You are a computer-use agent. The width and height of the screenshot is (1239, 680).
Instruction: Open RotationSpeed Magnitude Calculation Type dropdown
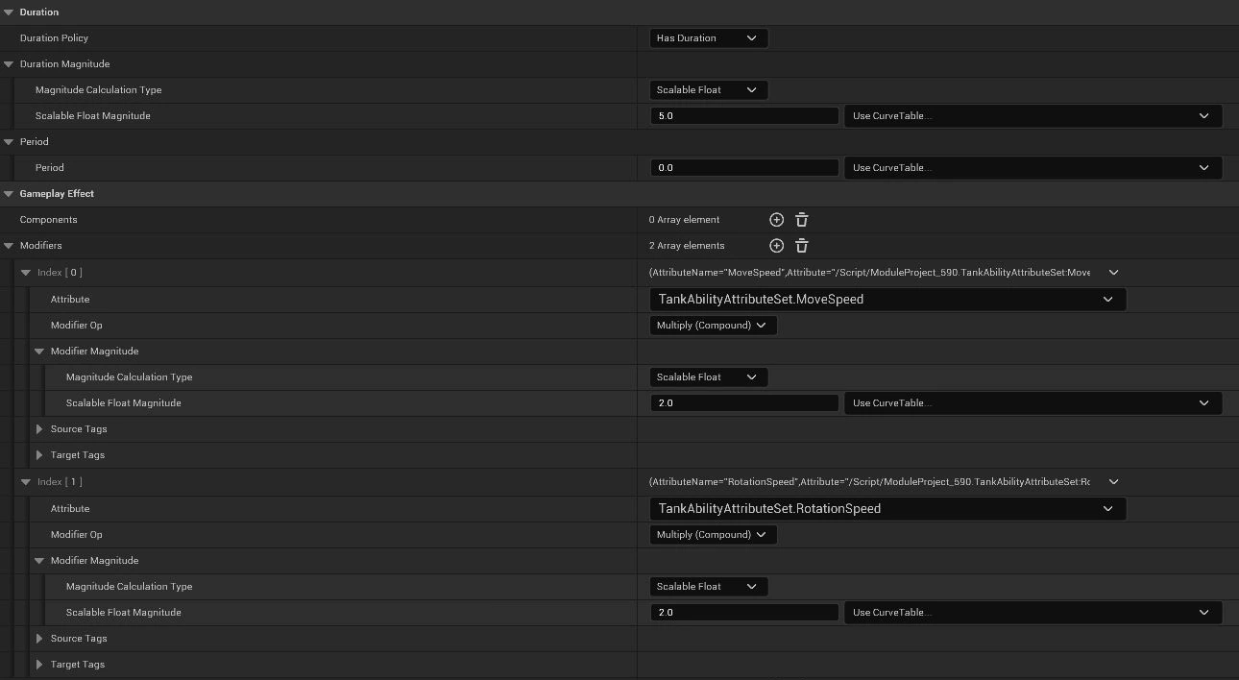709,587
